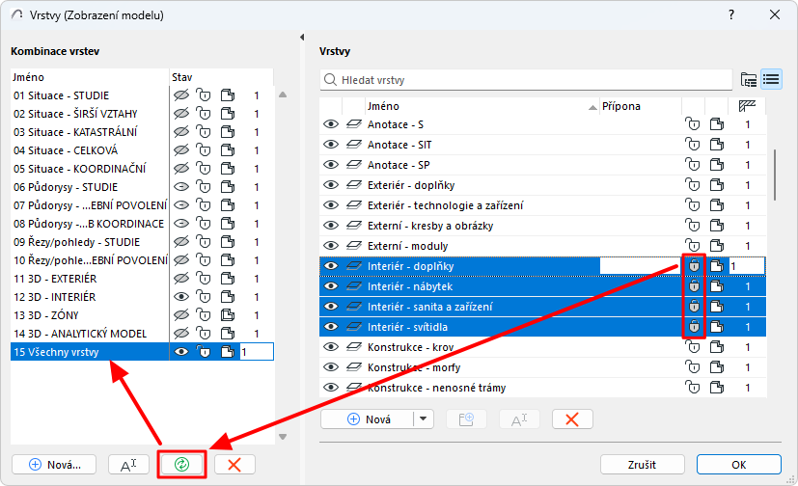Delete the selected layer combination
This screenshot has width=798, height=486.
coord(234,464)
